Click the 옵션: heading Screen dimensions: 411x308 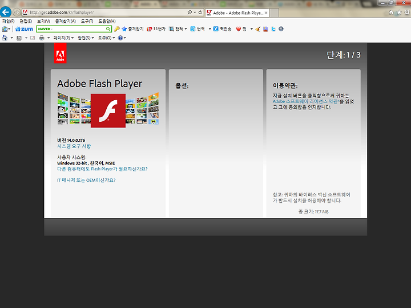(x=182, y=86)
